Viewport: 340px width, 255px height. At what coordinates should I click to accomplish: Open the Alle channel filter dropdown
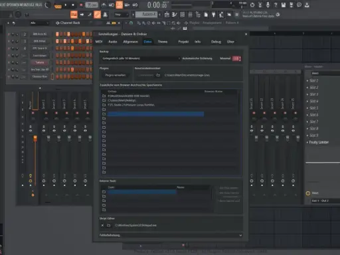pos(39,23)
